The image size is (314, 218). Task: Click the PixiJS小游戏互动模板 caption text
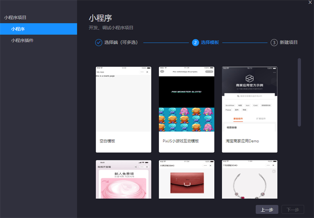tap(181, 141)
